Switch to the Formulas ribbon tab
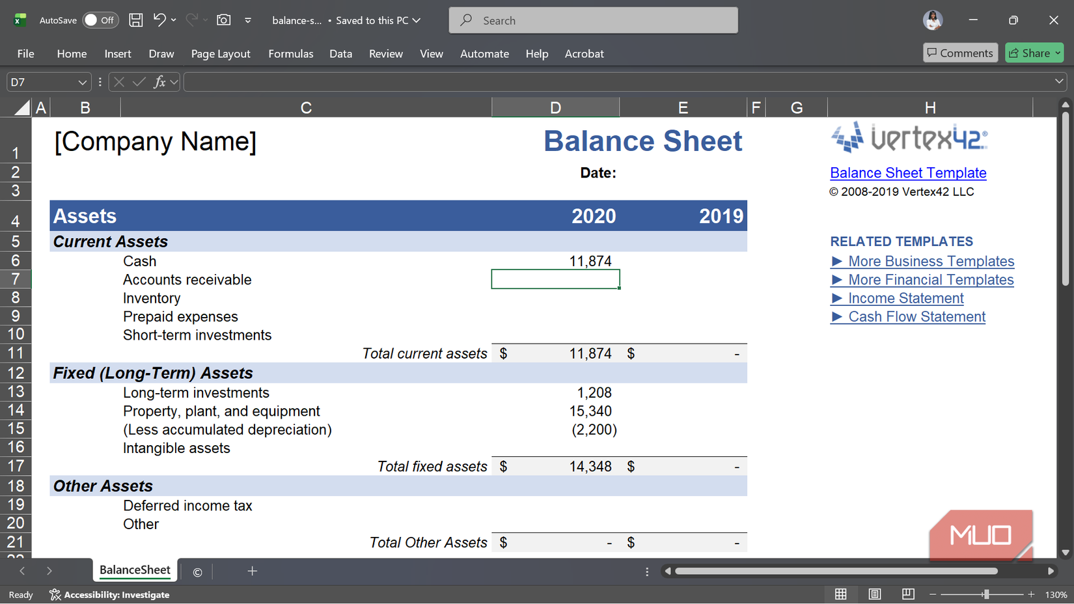Image resolution: width=1074 pixels, height=604 pixels. pyautogui.click(x=291, y=53)
